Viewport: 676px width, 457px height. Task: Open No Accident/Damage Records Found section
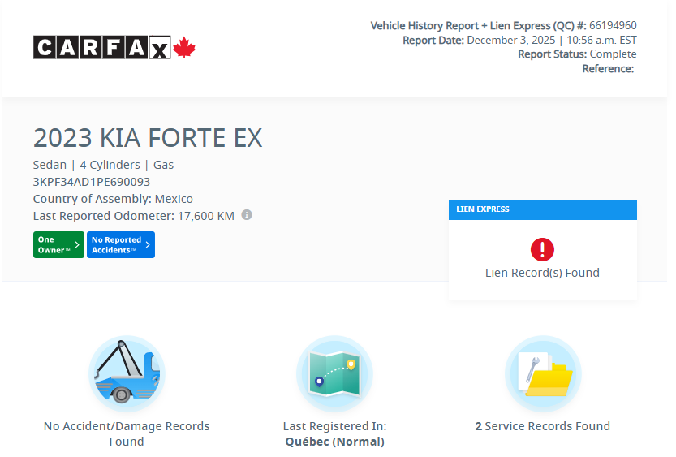(127, 433)
